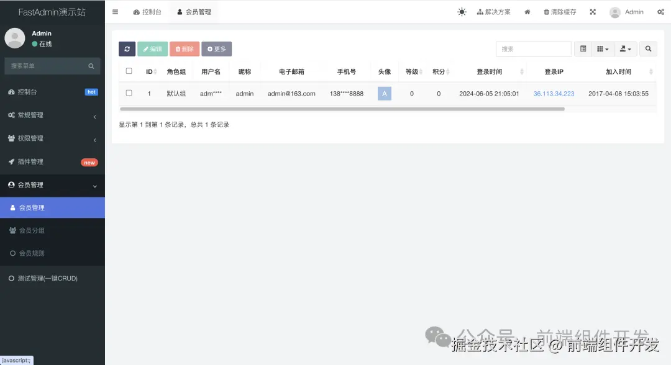Screen dimensions: 671x365
Task: Collapse the 会员管理 parent menu
Action: (52, 184)
